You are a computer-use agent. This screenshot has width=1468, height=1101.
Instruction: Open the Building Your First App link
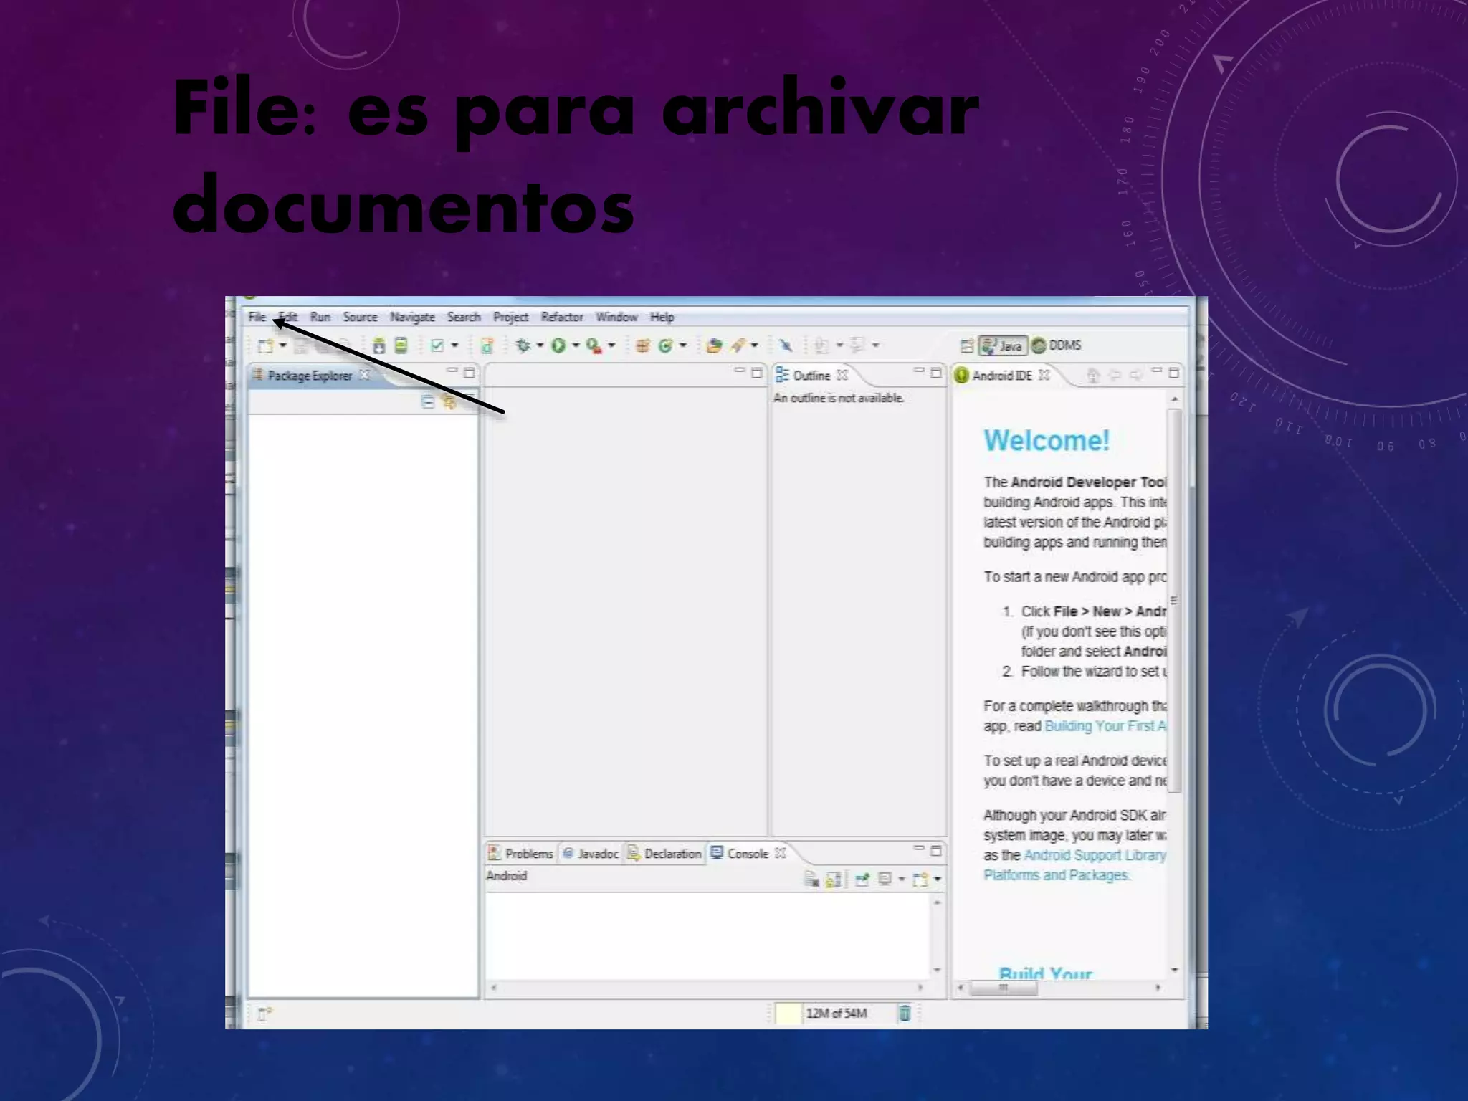(1105, 725)
